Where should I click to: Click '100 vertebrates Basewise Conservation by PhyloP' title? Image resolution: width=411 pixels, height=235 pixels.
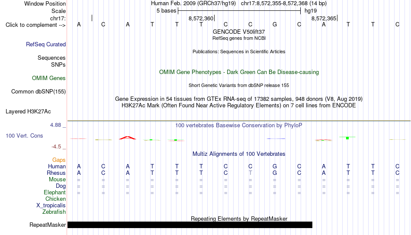pos(239,126)
